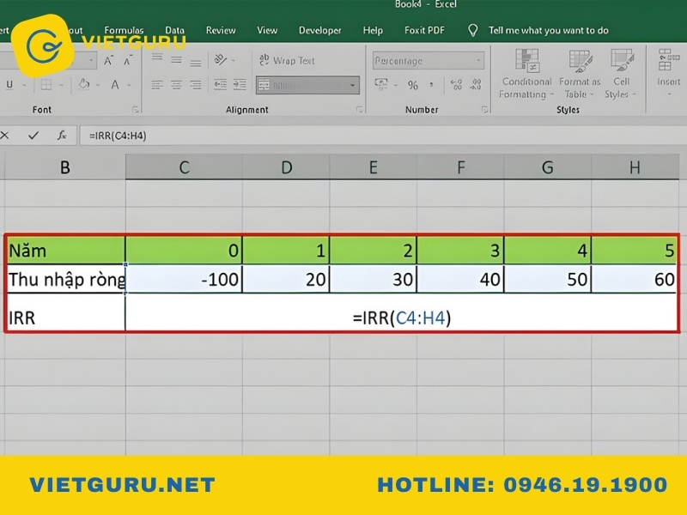The image size is (687, 515).
Task: Click the Tell me what you want to do box
Action: (548, 30)
